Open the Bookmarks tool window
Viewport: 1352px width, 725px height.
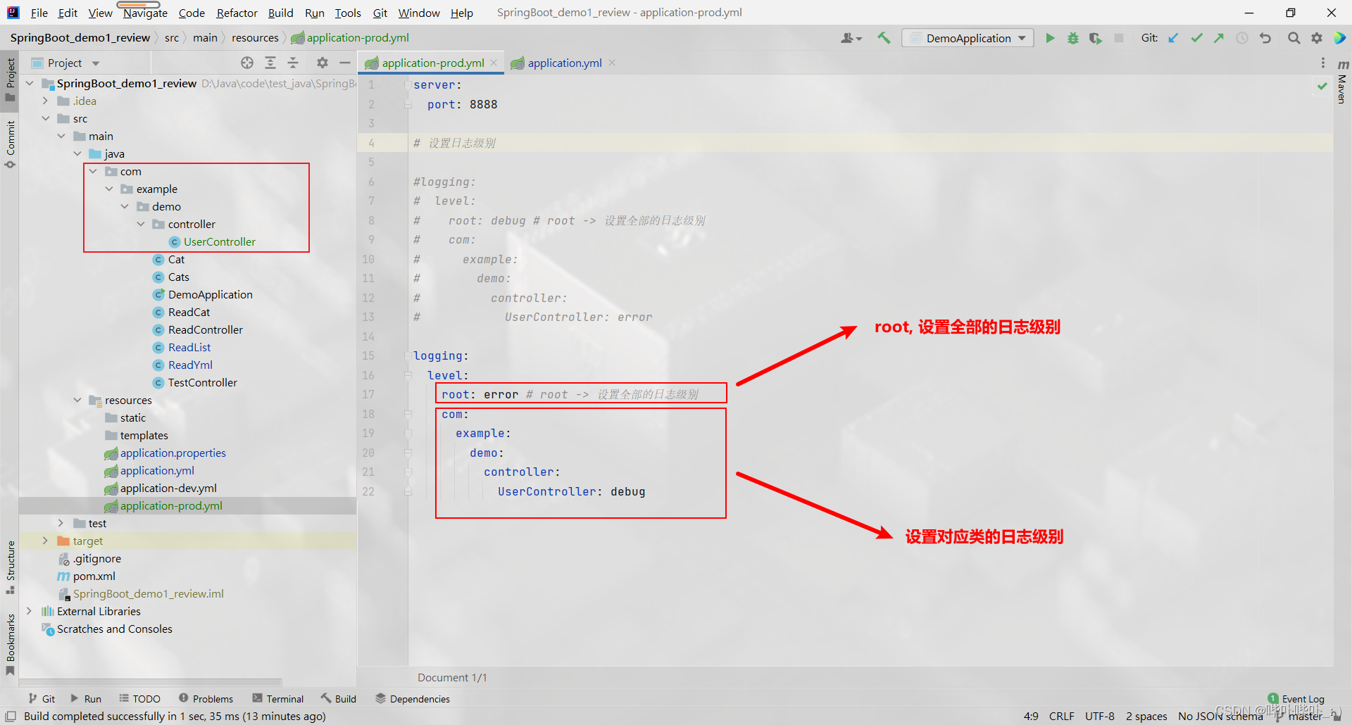tap(10, 645)
